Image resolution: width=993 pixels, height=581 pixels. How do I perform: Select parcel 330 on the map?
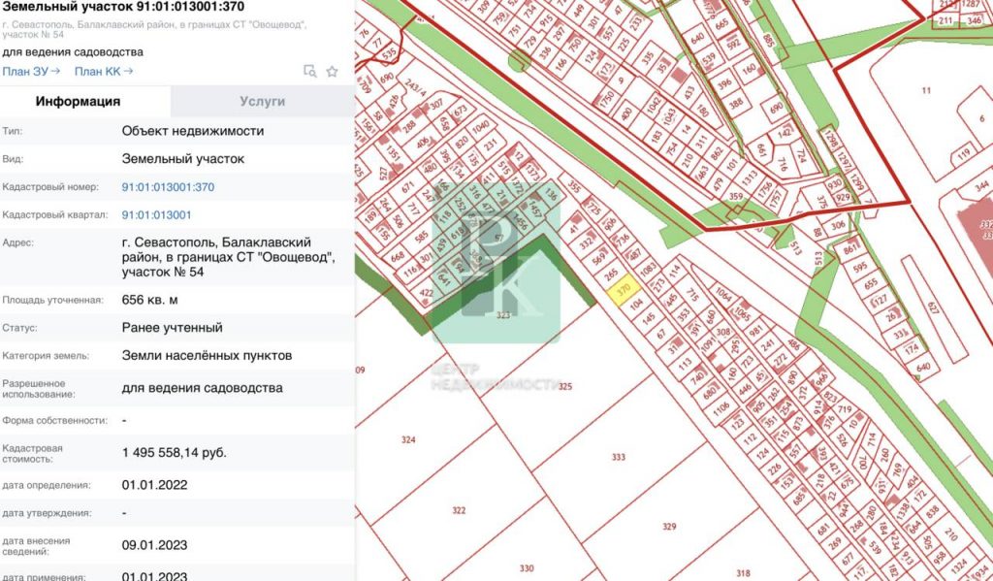[x=527, y=568]
